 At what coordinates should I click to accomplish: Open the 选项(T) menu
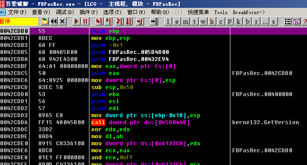(112, 12)
